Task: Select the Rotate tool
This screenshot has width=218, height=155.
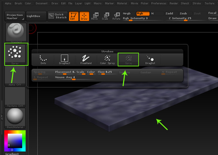Action: pos(116,16)
